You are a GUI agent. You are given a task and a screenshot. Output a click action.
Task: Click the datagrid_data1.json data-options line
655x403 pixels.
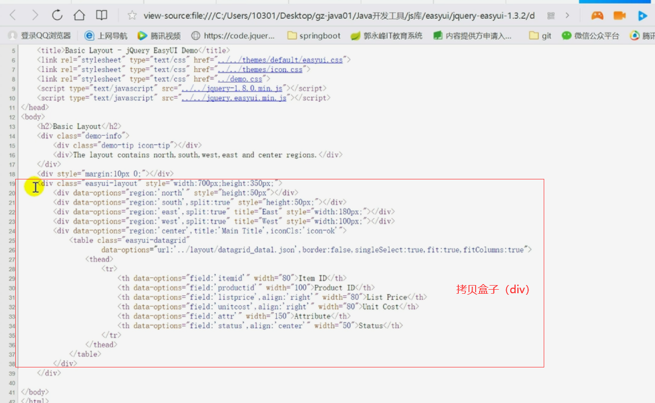317,250
